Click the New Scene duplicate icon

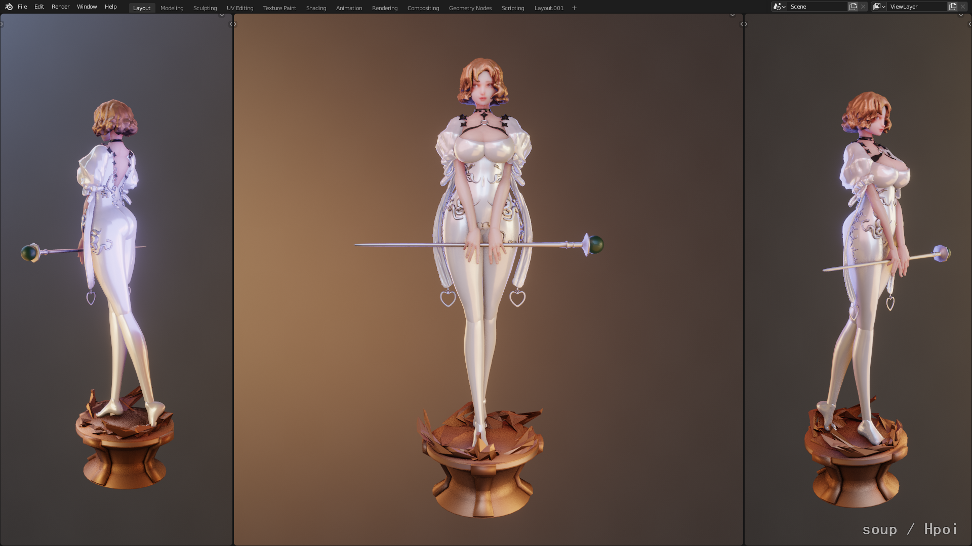click(853, 7)
